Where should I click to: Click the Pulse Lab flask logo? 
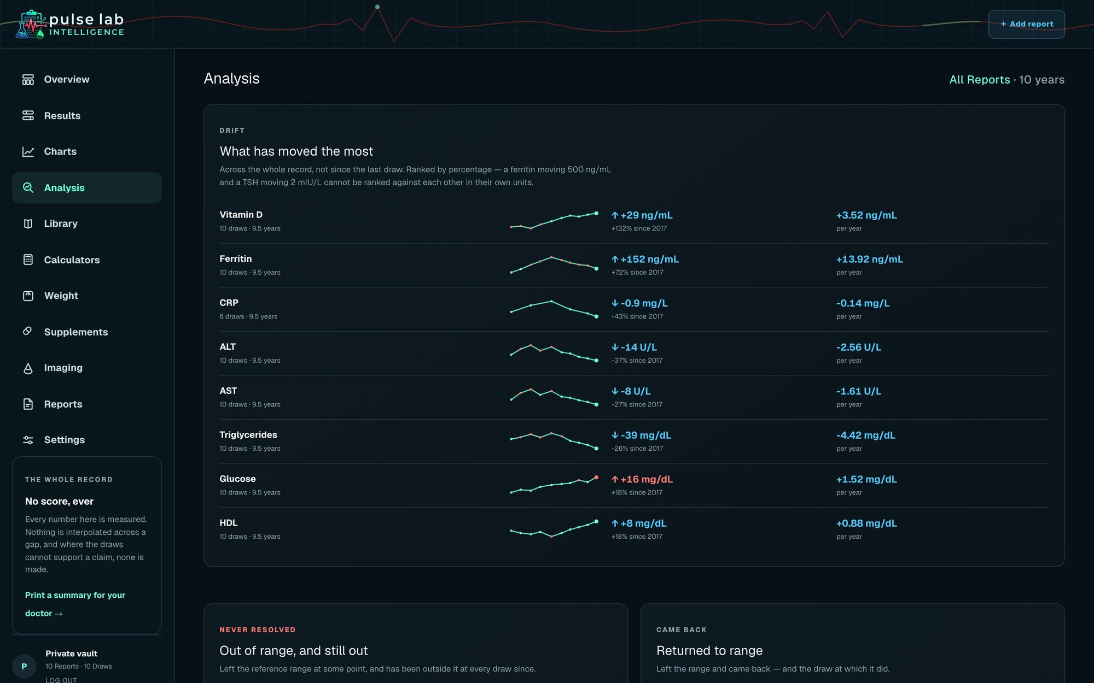31,24
